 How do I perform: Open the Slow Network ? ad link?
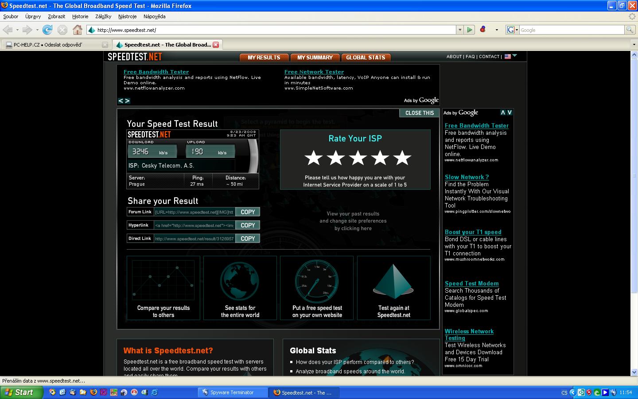(467, 177)
